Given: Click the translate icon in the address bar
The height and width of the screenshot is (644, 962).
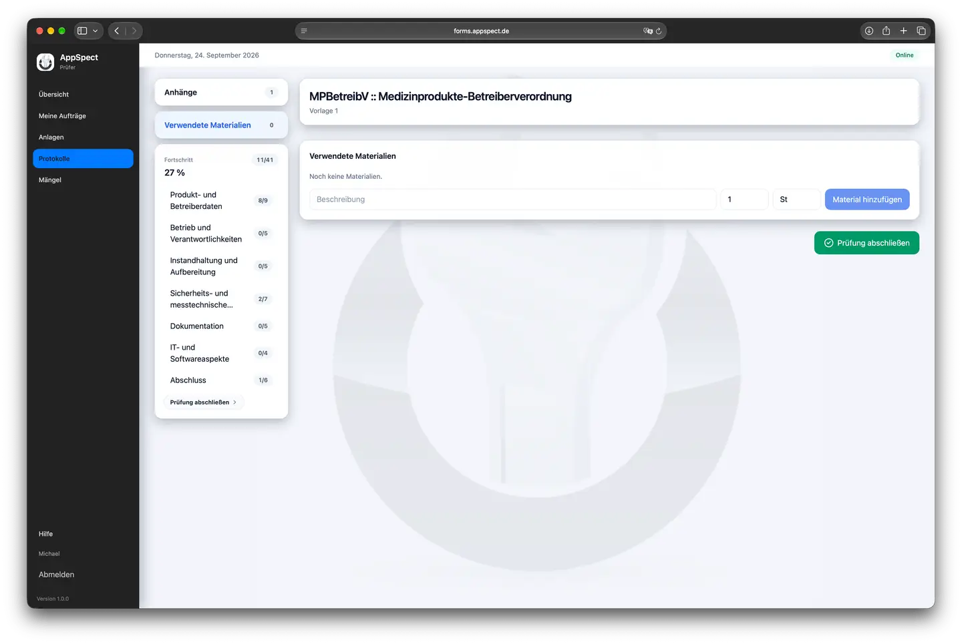Looking at the screenshot, I should [647, 31].
